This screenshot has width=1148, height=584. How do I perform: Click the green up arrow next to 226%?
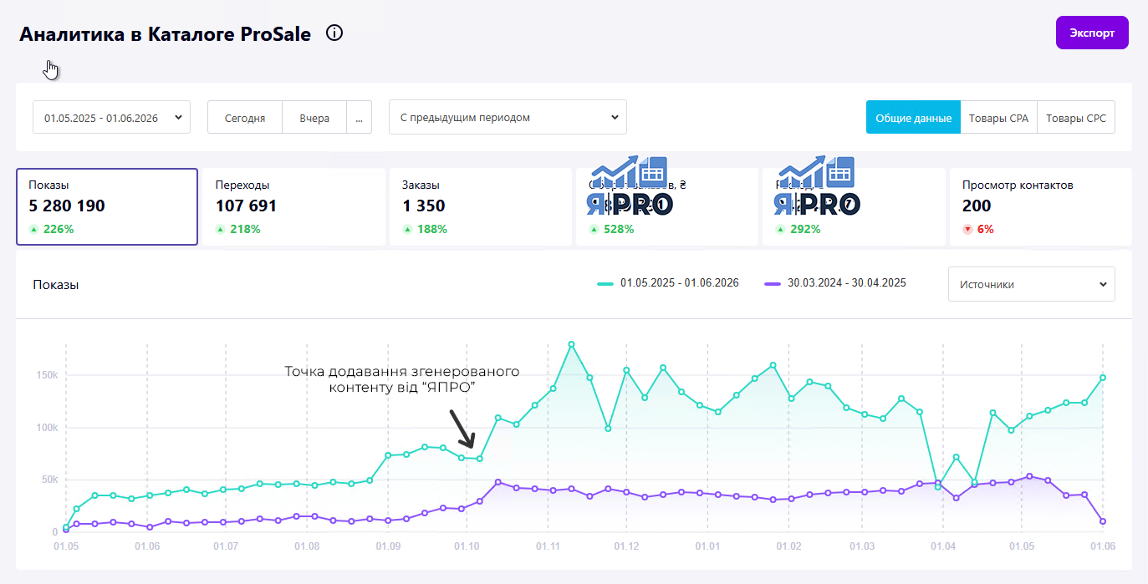[x=33, y=229]
